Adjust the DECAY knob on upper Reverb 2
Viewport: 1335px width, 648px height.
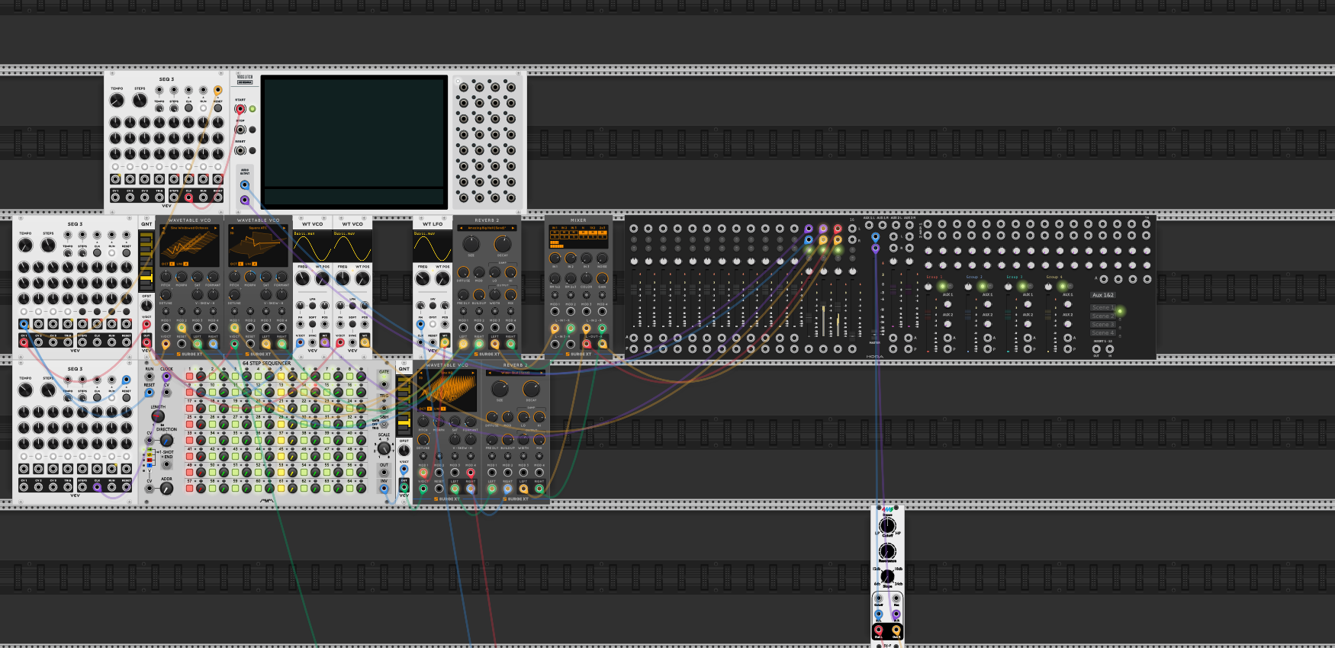(503, 244)
